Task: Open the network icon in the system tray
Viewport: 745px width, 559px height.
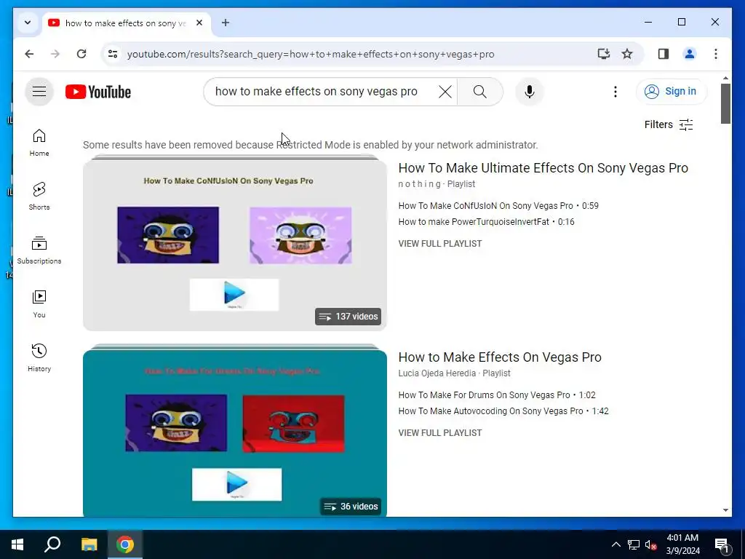Action: 634,544
